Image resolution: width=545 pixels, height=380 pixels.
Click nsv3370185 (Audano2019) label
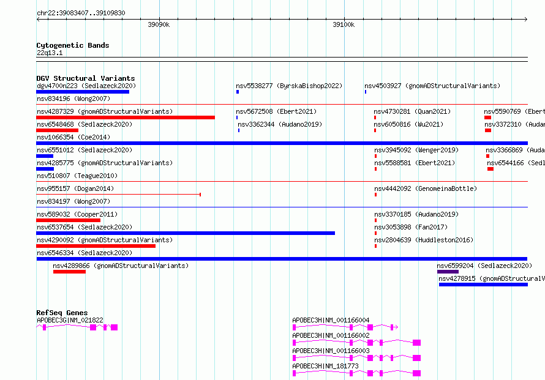pyautogui.click(x=416, y=214)
